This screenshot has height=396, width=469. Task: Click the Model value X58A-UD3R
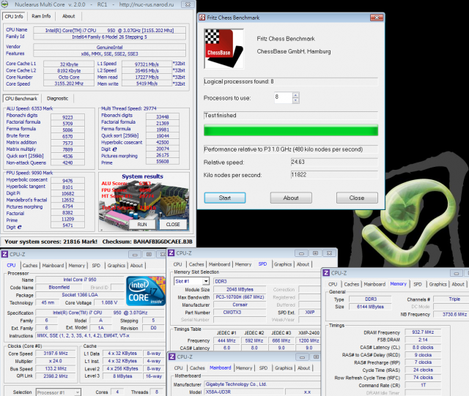pos(244,392)
